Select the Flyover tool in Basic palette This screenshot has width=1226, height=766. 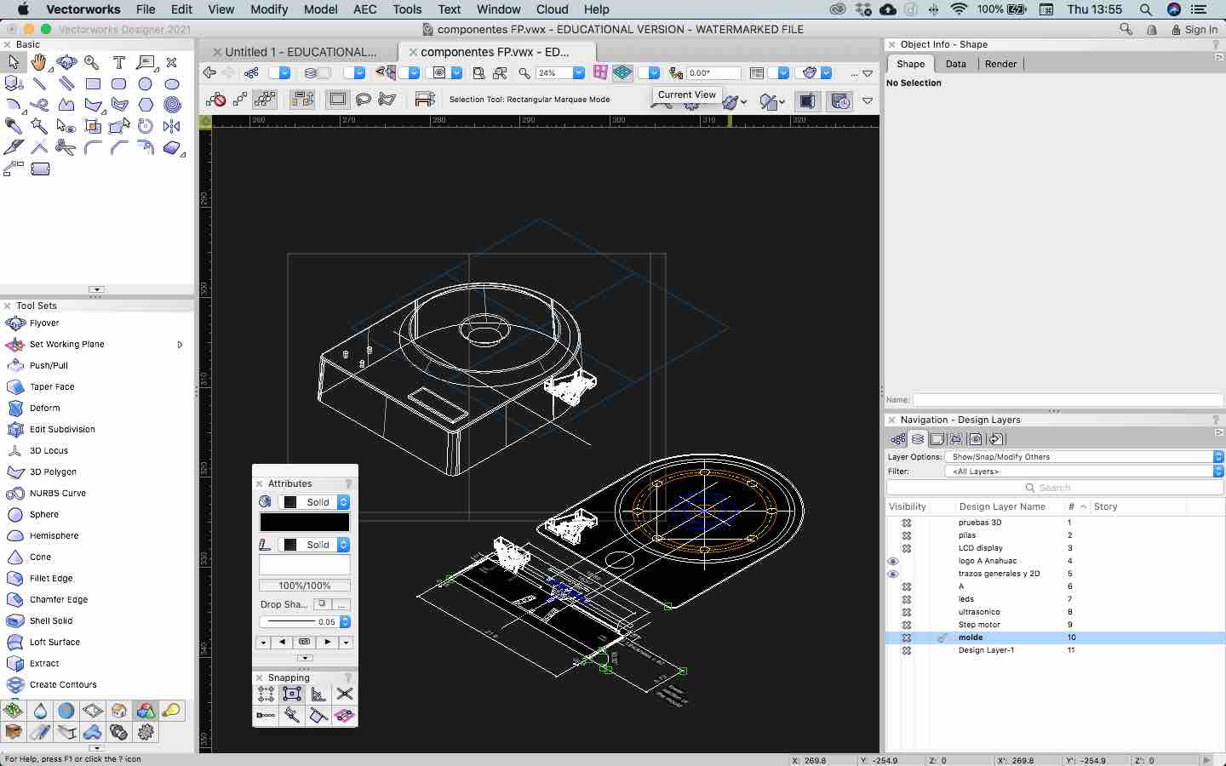coord(66,62)
